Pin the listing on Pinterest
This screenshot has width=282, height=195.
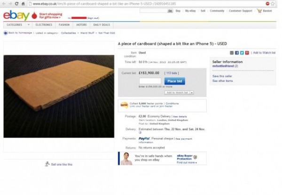[x=247, y=53]
